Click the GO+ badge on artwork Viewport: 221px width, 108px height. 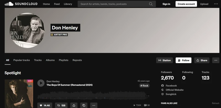[30, 81]
